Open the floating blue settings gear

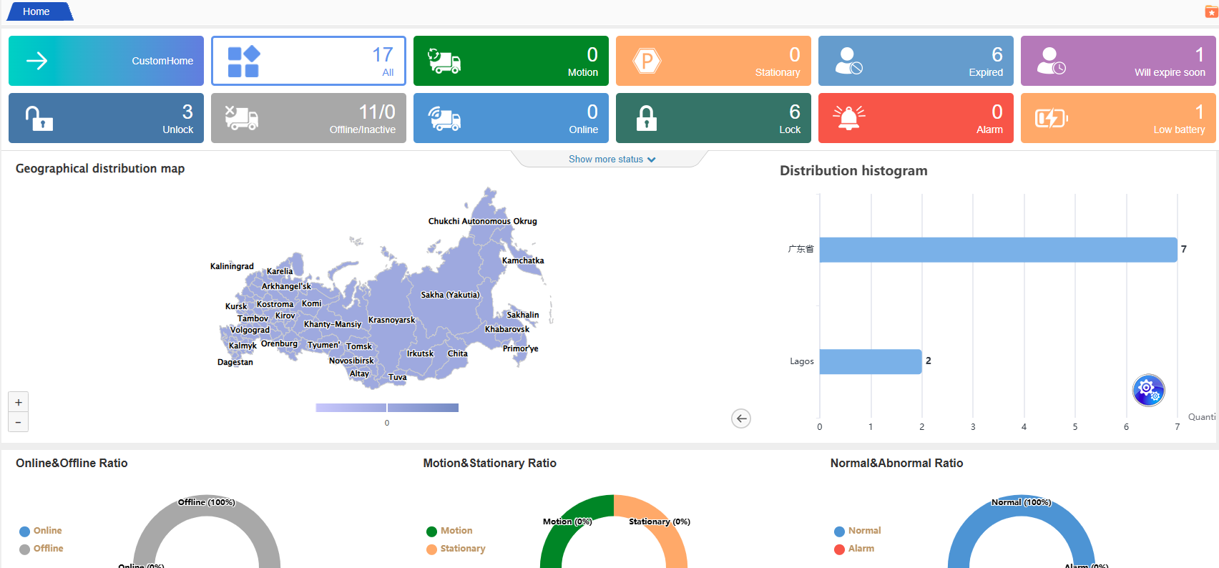click(1148, 390)
